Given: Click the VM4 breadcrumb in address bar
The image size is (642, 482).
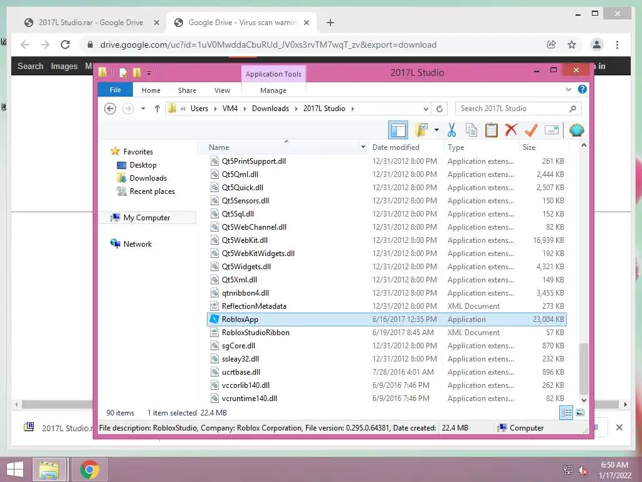Looking at the screenshot, I should tap(229, 109).
